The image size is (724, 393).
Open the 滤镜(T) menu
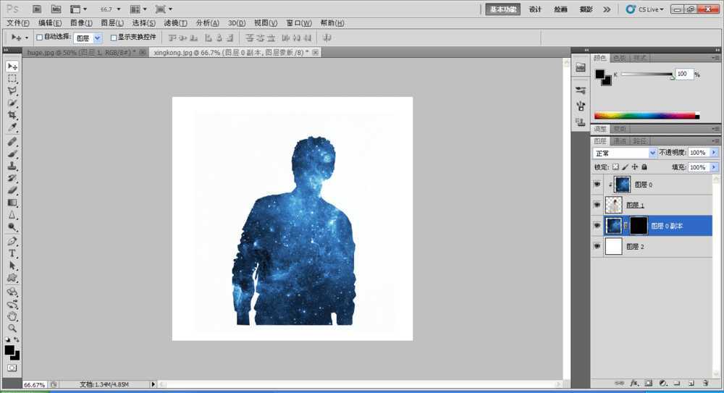click(175, 23)
